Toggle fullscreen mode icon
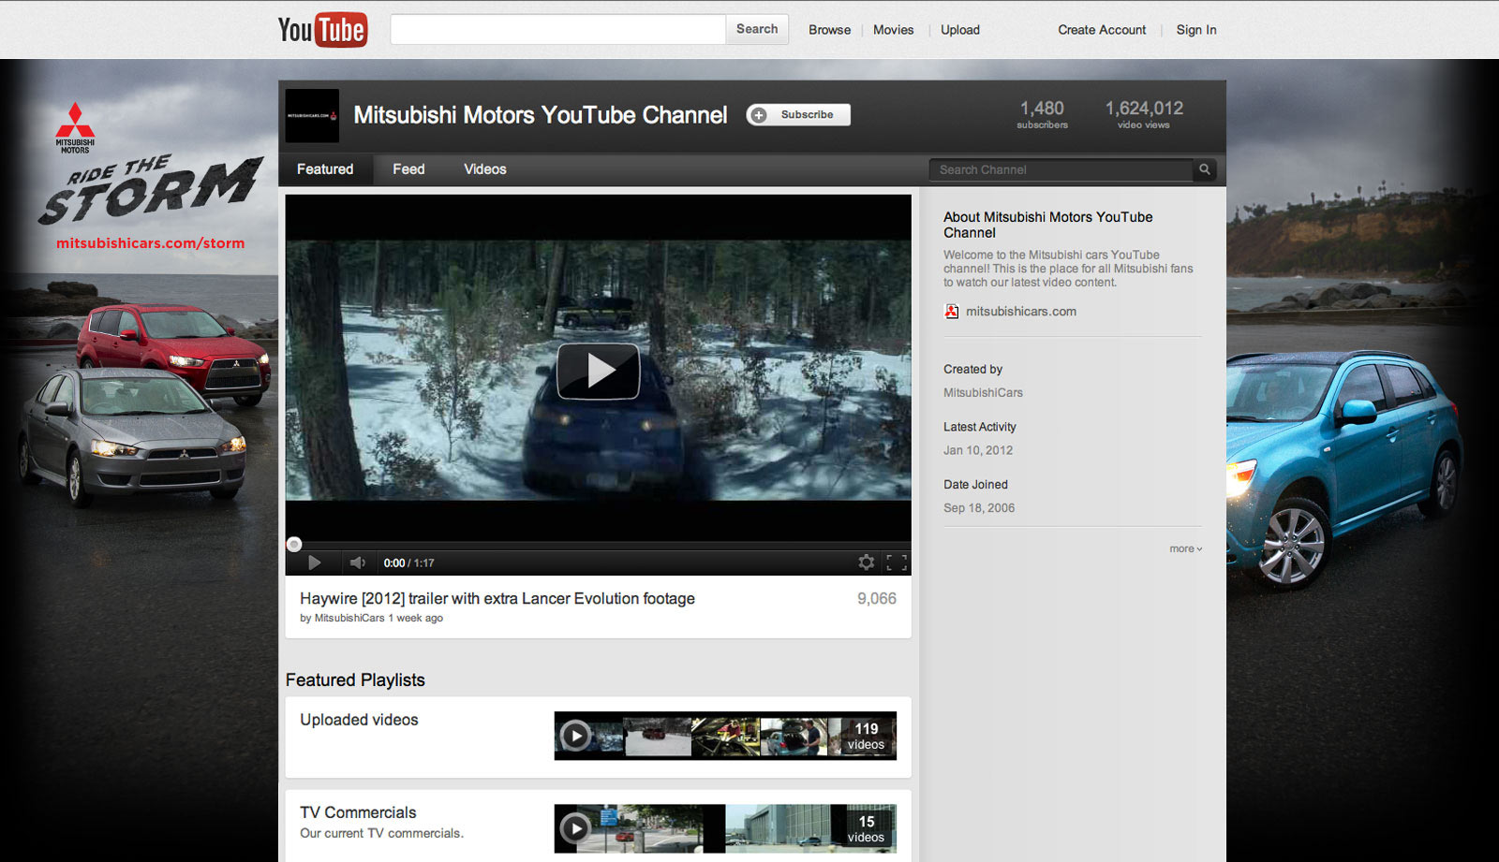The image size is (1499, 862). (897, 562)
